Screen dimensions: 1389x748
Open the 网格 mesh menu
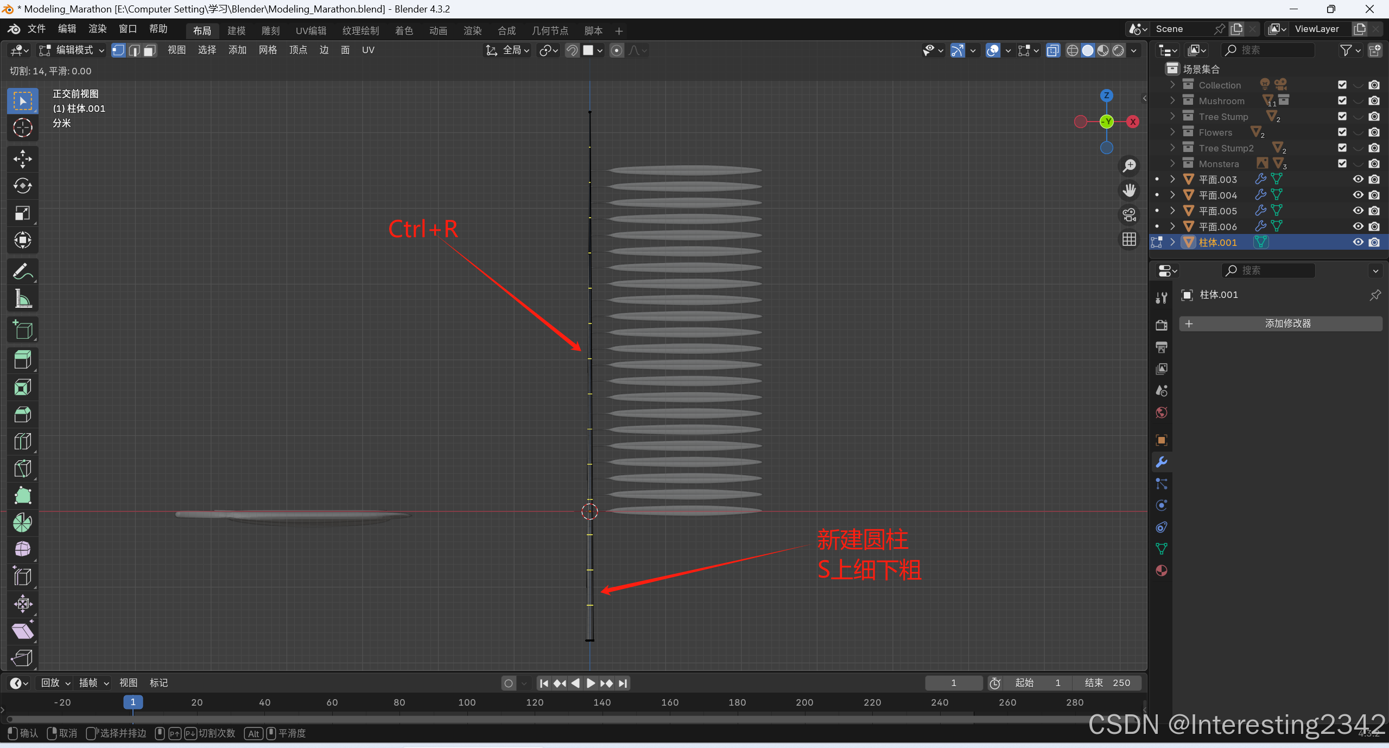[268, 50]
